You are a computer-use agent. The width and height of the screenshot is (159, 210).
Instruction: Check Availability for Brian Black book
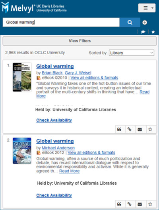[x=54, y=120]
